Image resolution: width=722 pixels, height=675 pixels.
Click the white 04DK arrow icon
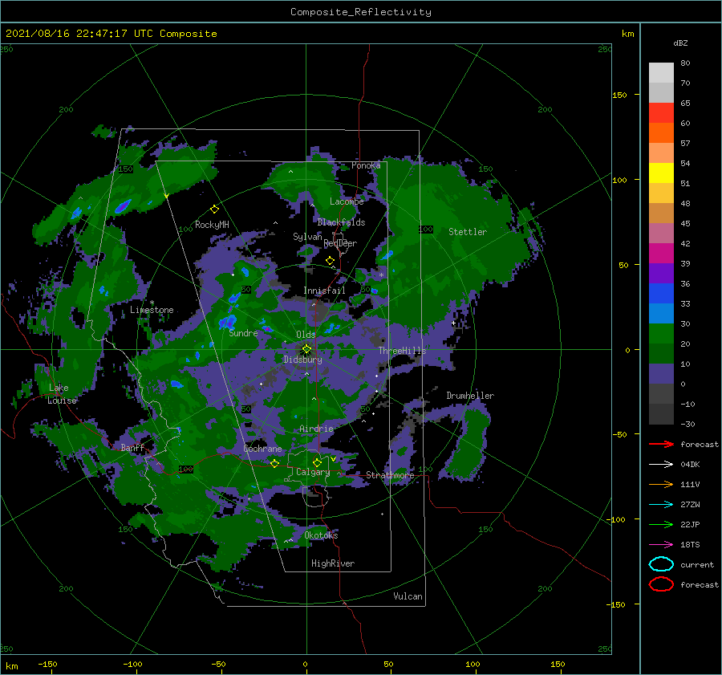pos(661,465)
